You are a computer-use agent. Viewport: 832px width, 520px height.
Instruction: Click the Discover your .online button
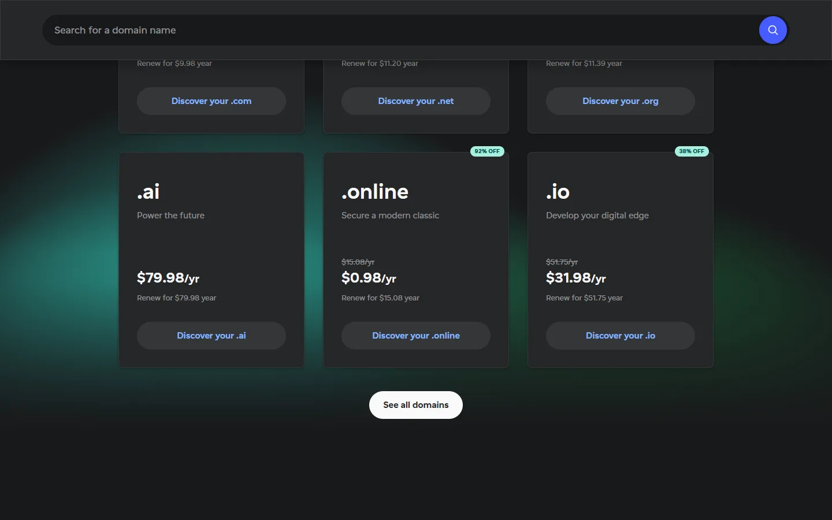[416, 336]
